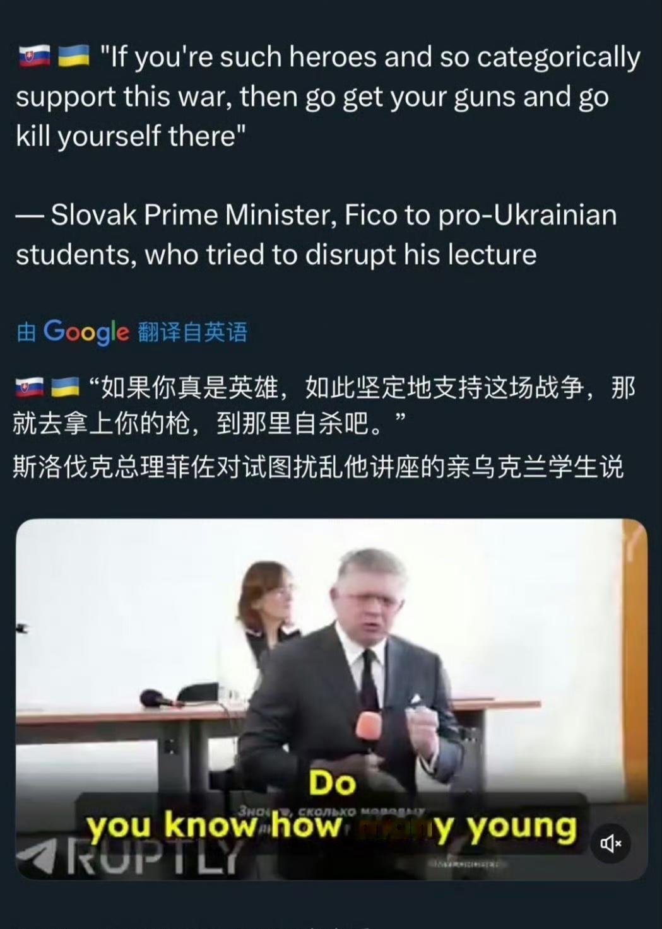Unmute the video with the speaker icon
Viewport: 662px width, 929px height.
[x=610, y=843]
